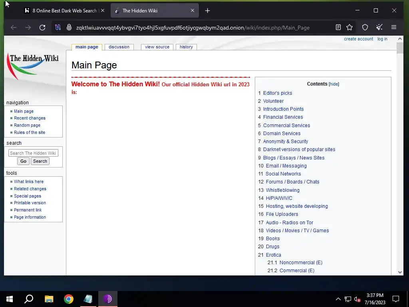The image size is (409, 307).
Task: Show hidden system tray icons
Action: [338, 299]
